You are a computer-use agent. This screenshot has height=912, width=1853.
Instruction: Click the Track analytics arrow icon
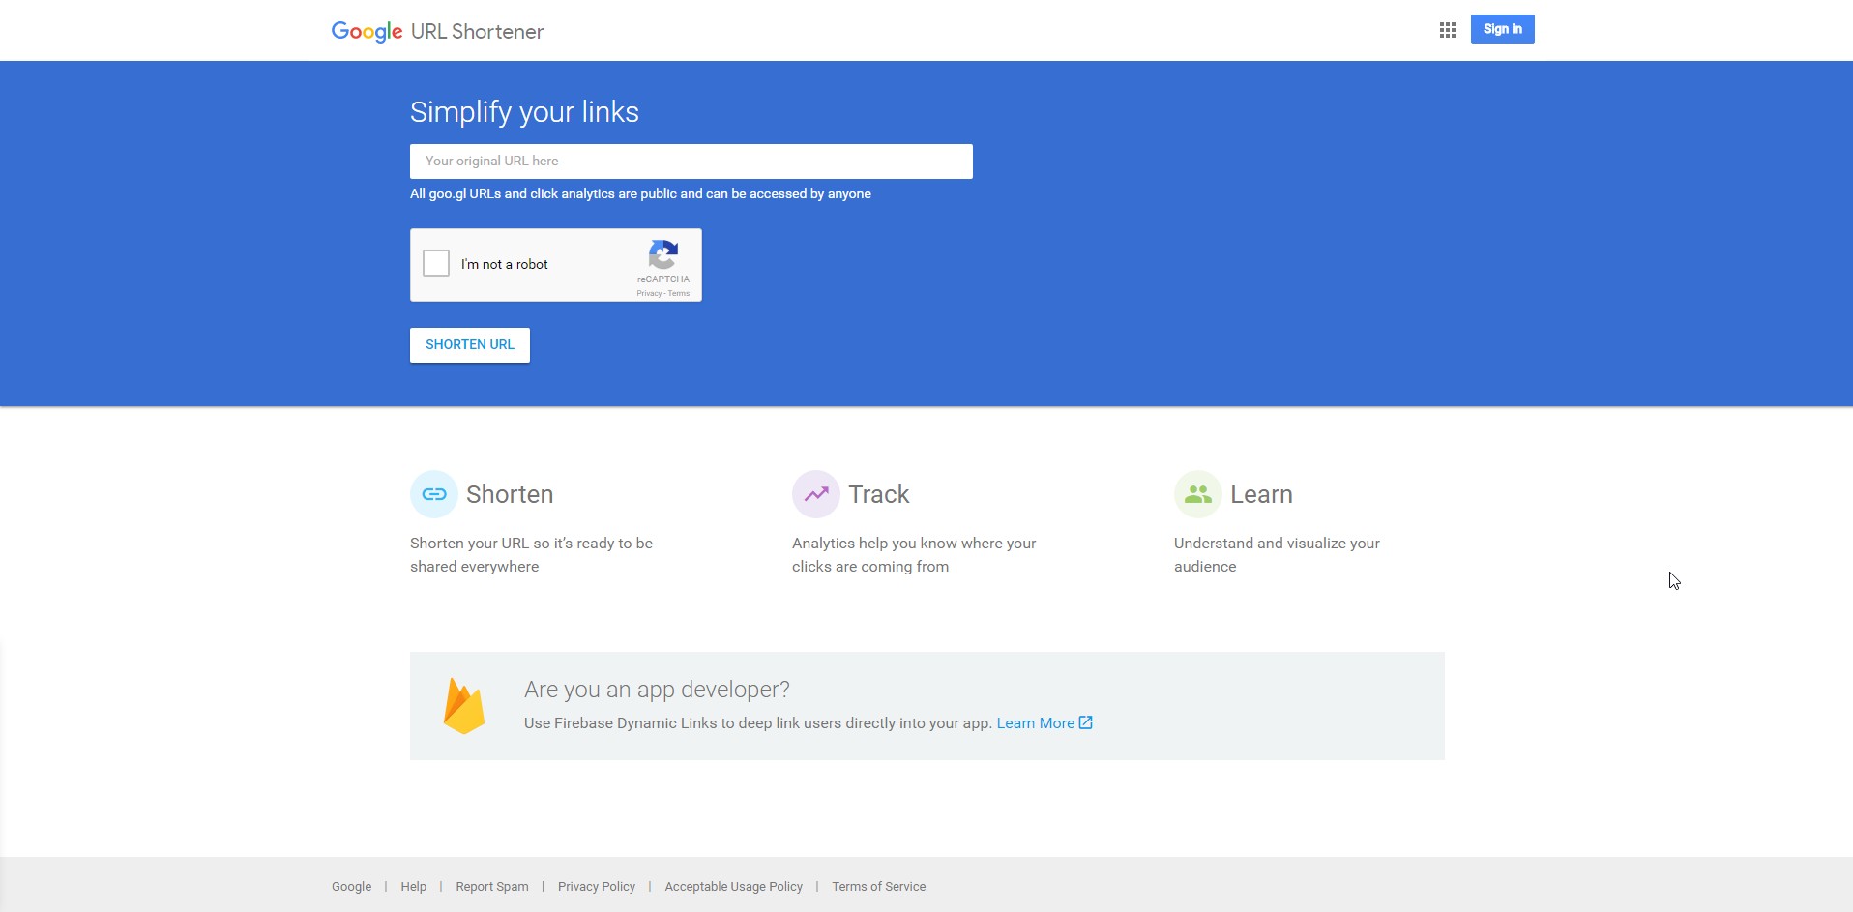pyautogui.click(x=816, y=494)
